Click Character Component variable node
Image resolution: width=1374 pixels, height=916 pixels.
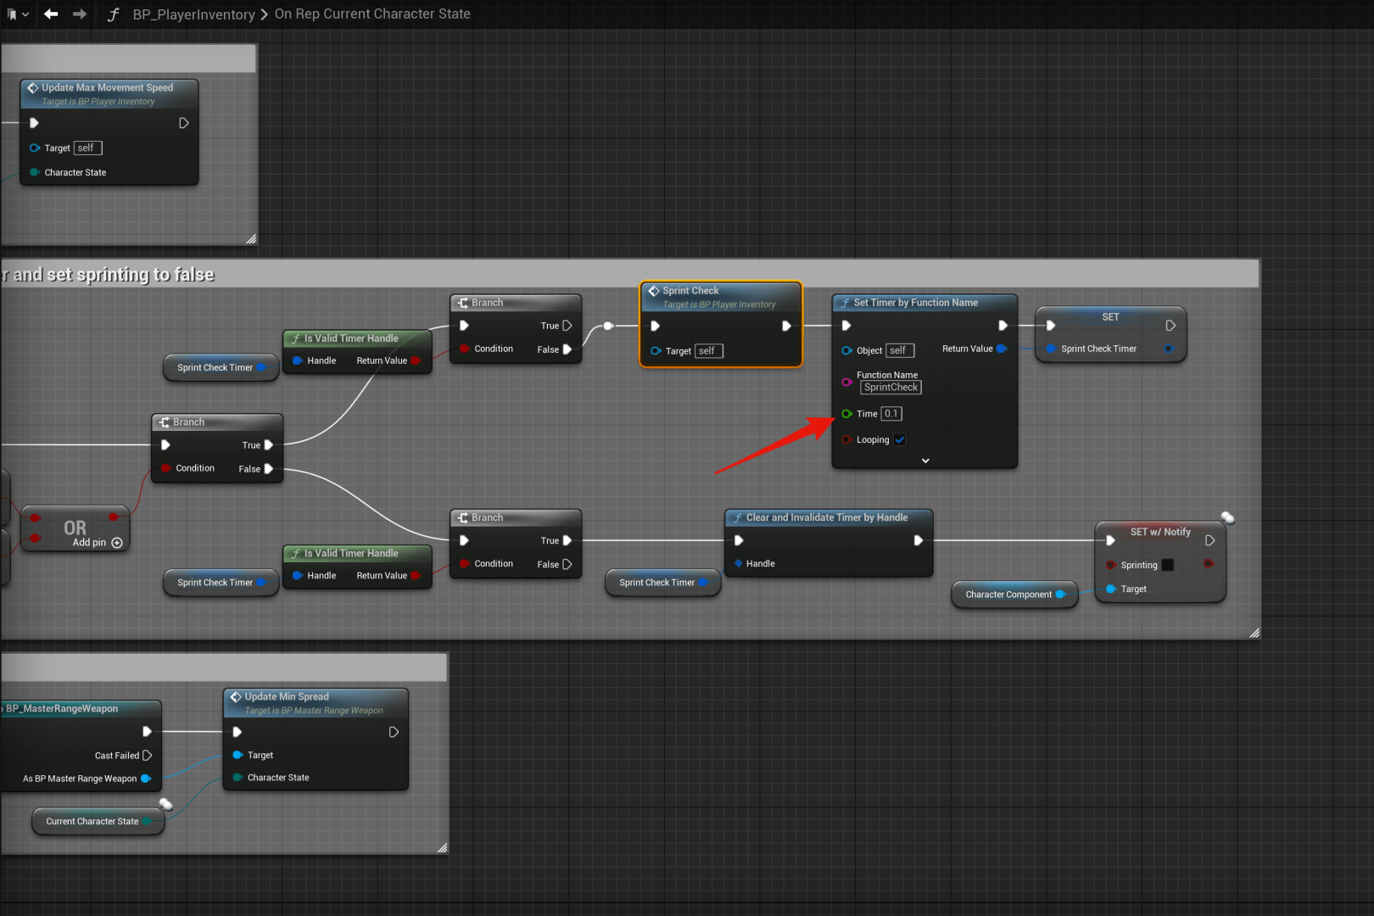pyautogui.click(x=1008, y=595)
